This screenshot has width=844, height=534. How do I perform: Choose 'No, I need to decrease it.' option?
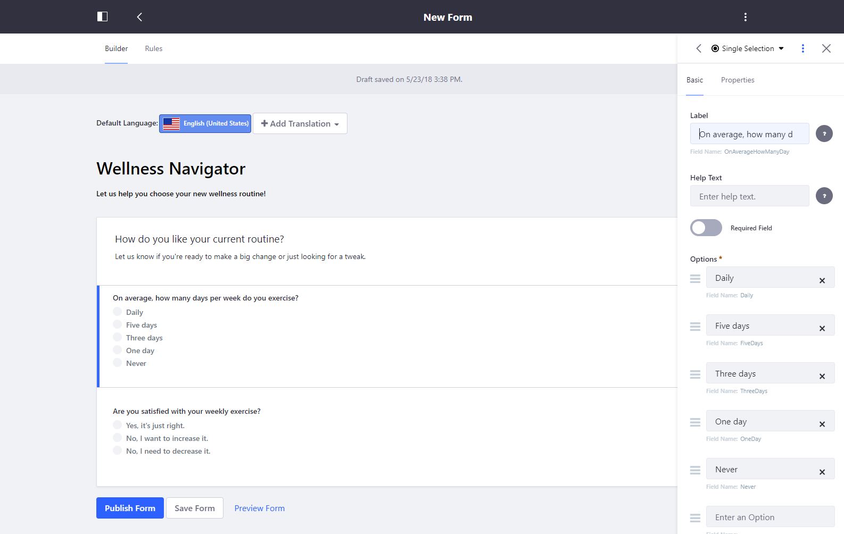click(117, 450)
